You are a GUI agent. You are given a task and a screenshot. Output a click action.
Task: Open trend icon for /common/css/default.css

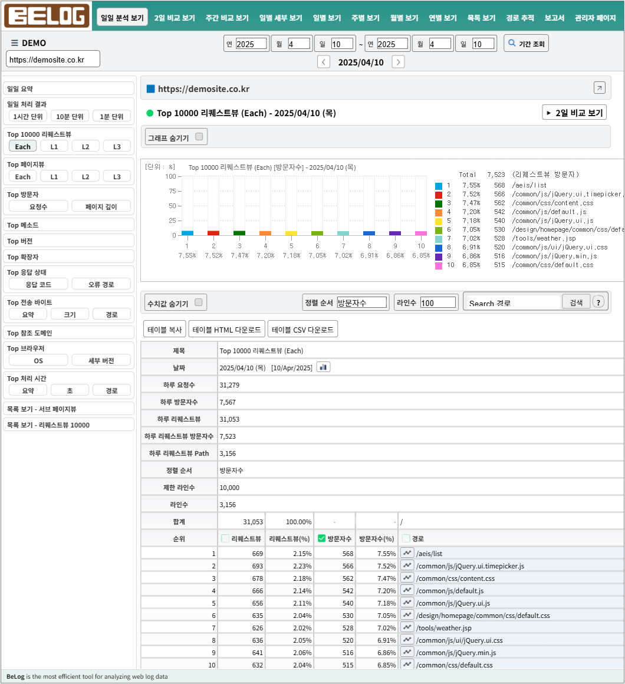[407, 665]
